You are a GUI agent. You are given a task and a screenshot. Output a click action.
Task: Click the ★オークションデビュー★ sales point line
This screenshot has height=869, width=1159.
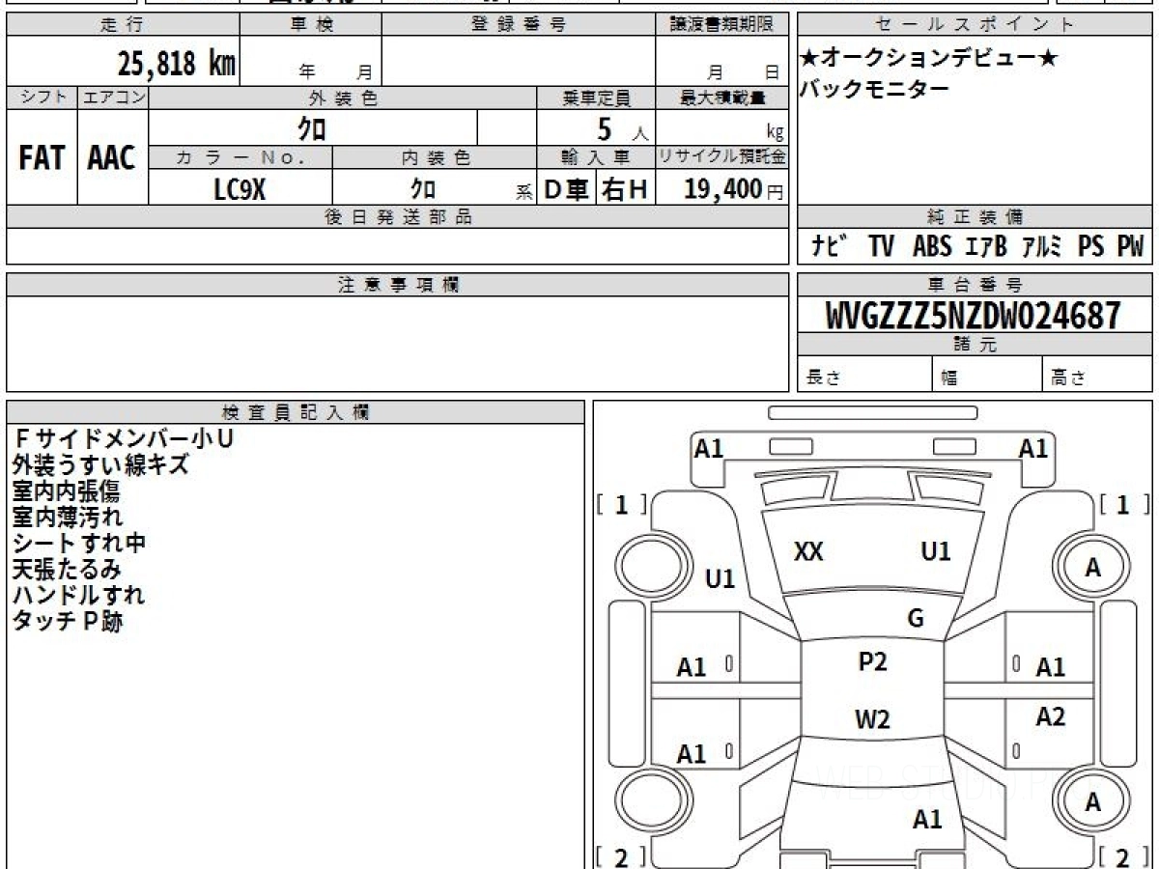(x=929, y=58)
